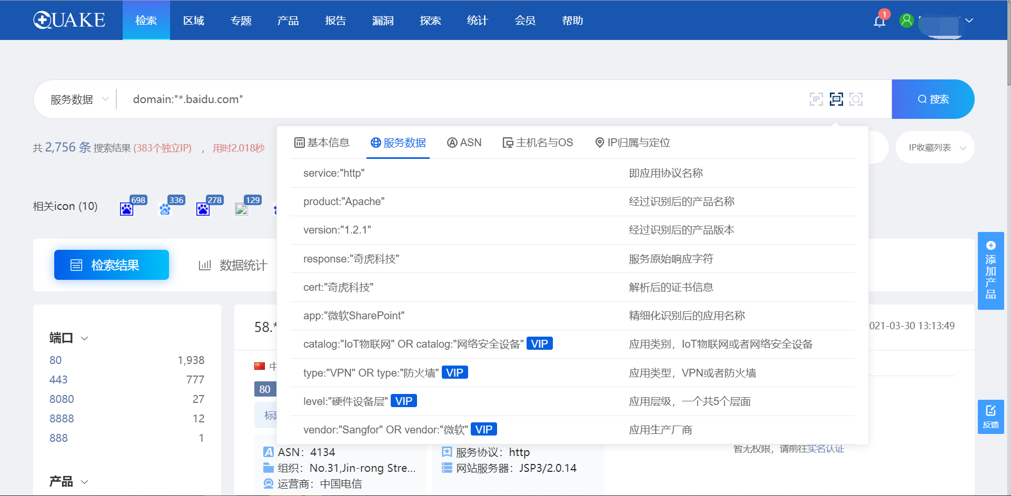Open the 报告 nav menu
Image resolution: width=1011 pixels, height=496 pixels.
click(335, 20)
